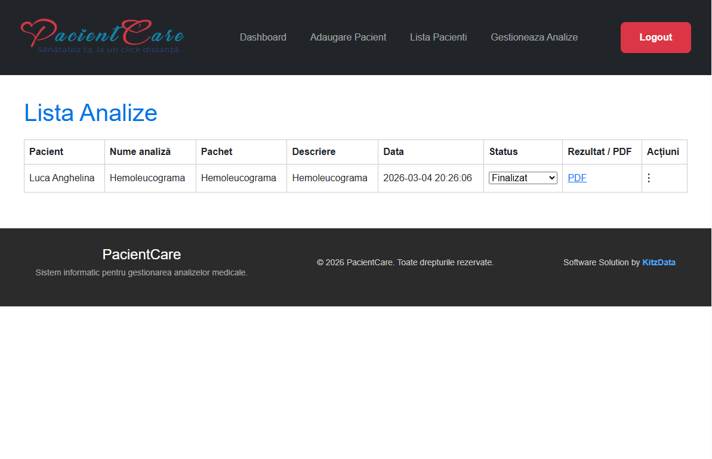Click the Rezultat / PDF column header
The width and height of the screenshot is (712, 459).
(x=599, y=151)
